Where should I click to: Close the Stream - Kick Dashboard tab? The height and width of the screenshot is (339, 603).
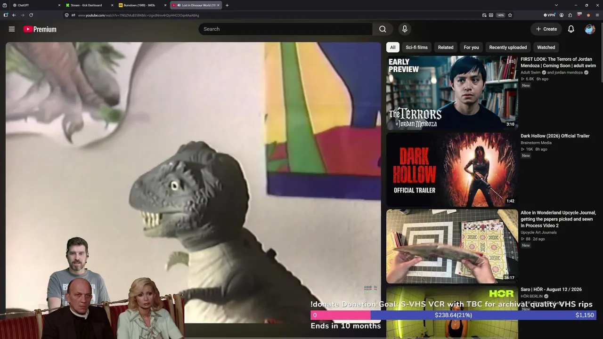click(x=112, y=5)
